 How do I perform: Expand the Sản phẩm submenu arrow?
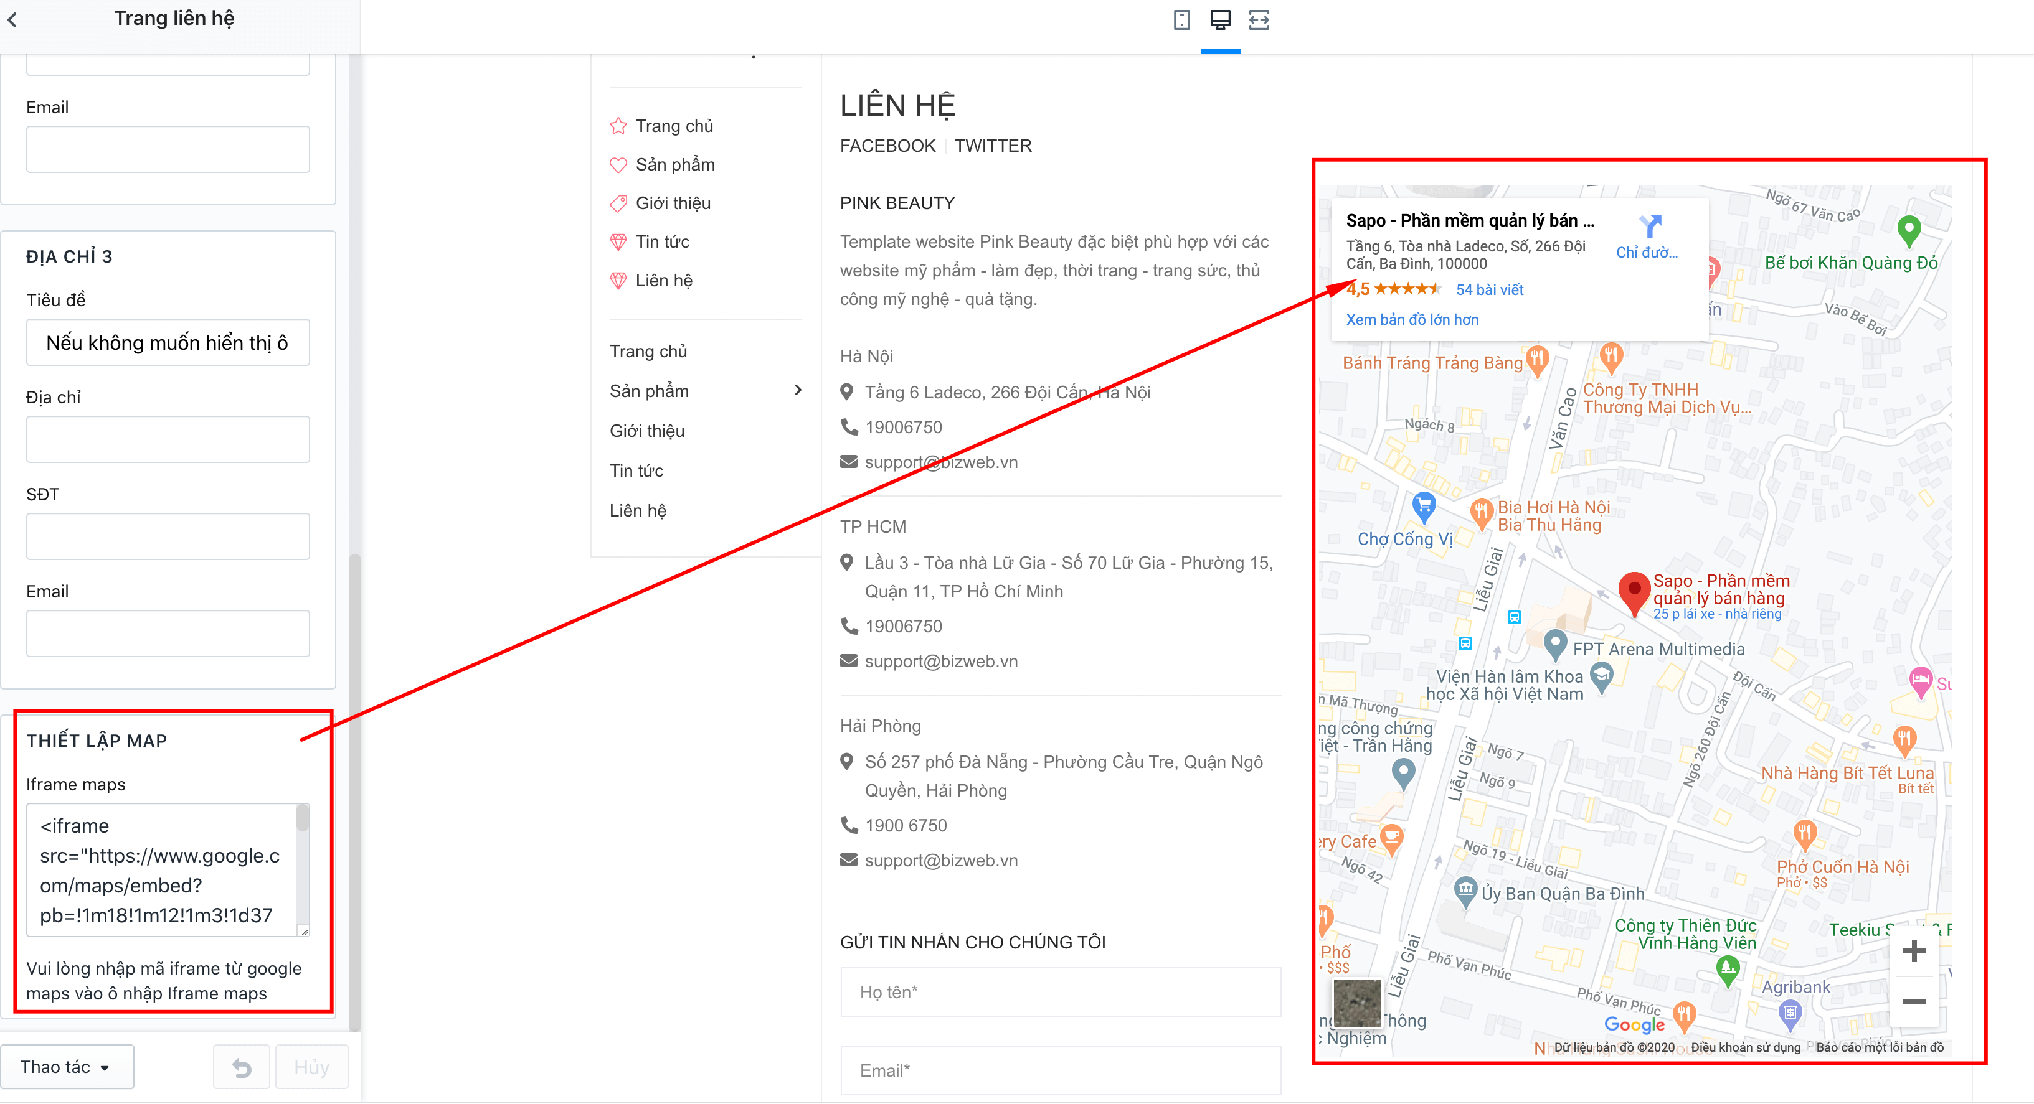coord(798,390)
